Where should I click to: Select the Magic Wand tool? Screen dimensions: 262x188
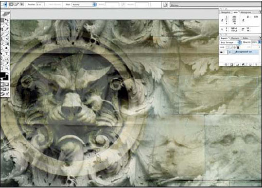click(7, 25)
